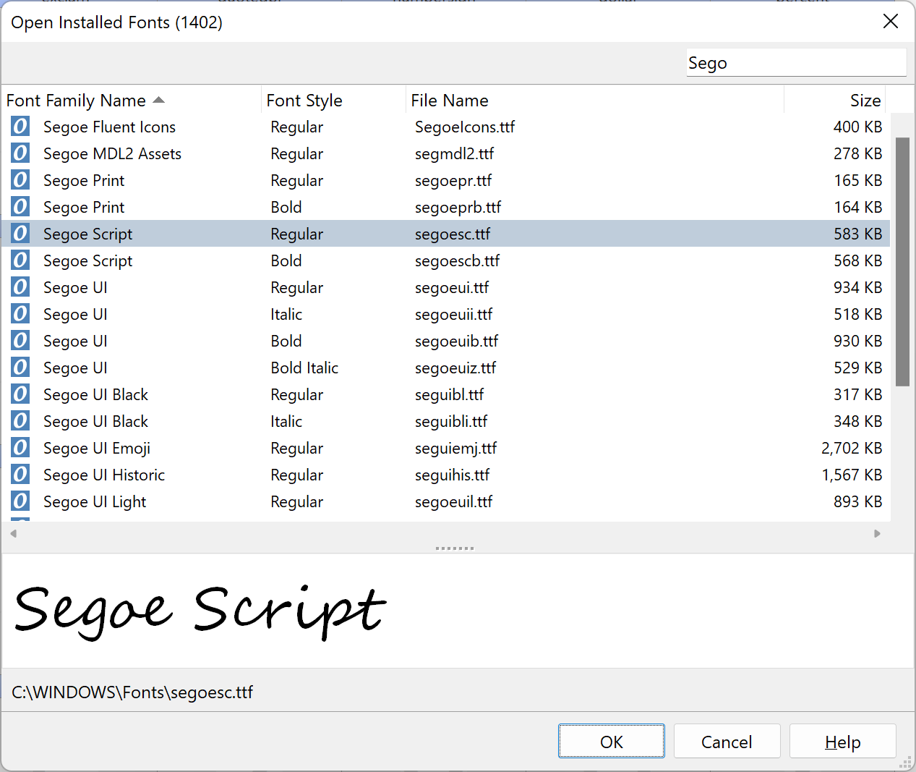Viewport: 916px width, 772px height.
Task: Click the vertical scrollbar thumb of font list
Action: [x=902, y=262]
